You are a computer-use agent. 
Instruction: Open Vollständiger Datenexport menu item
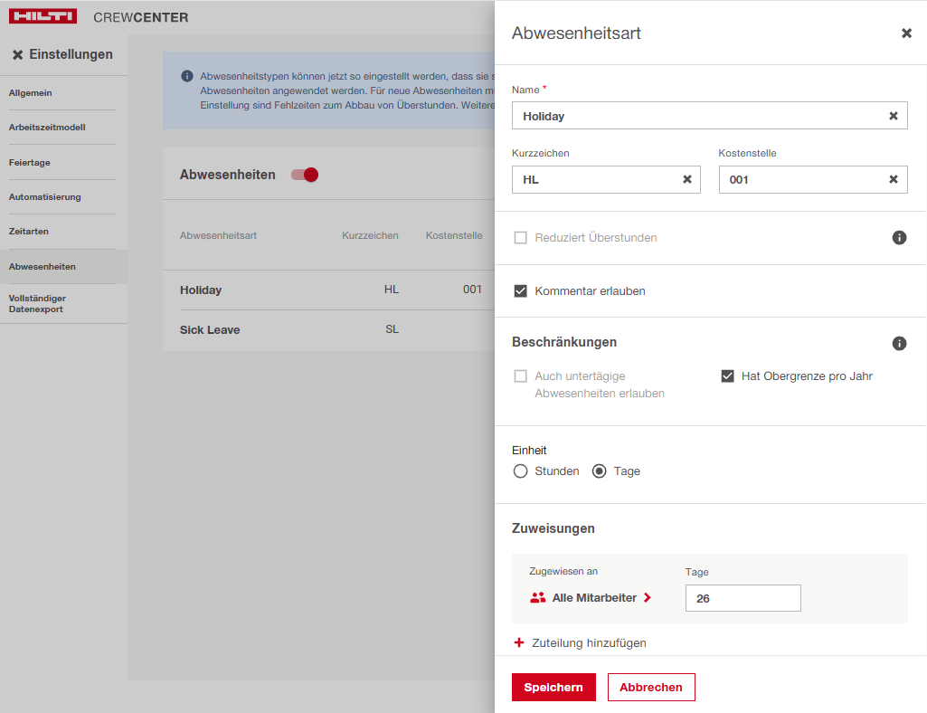tap(37, 303)
